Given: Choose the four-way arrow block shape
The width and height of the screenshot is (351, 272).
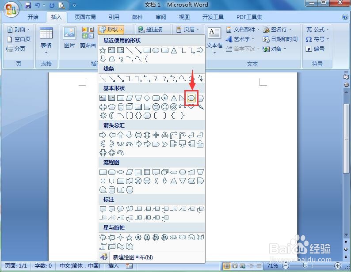Looking at the screenshot, I should click(x=156, y=135).
